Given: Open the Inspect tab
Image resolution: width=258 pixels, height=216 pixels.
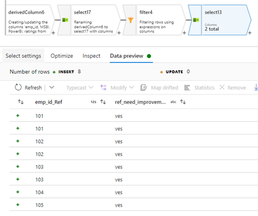Looking at the screenshot, I should [x=91, y=56].
